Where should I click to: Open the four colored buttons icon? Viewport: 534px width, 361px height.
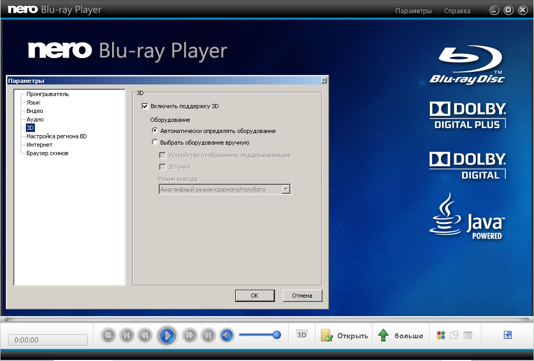pos(441,336)
